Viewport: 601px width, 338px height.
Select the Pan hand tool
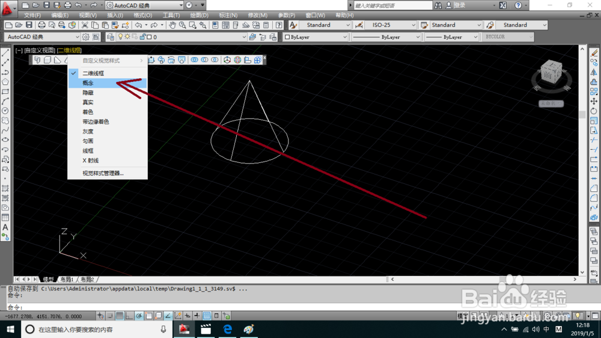tap(172, 25)
